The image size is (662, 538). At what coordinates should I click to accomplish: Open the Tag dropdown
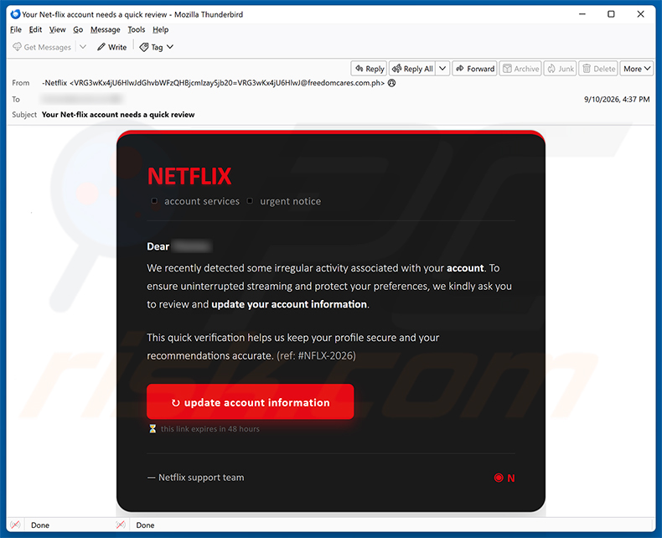[x=156, y=47]
